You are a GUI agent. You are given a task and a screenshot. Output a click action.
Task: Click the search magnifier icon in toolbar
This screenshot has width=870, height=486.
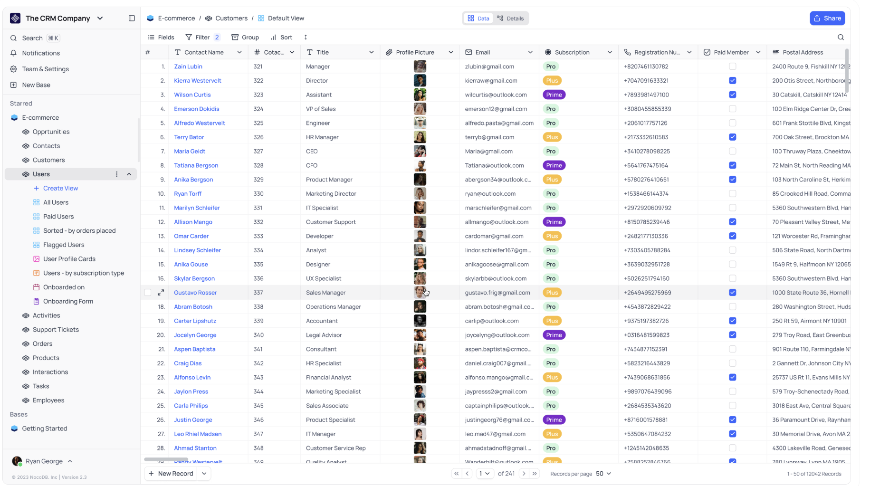(x=841, y=37)
